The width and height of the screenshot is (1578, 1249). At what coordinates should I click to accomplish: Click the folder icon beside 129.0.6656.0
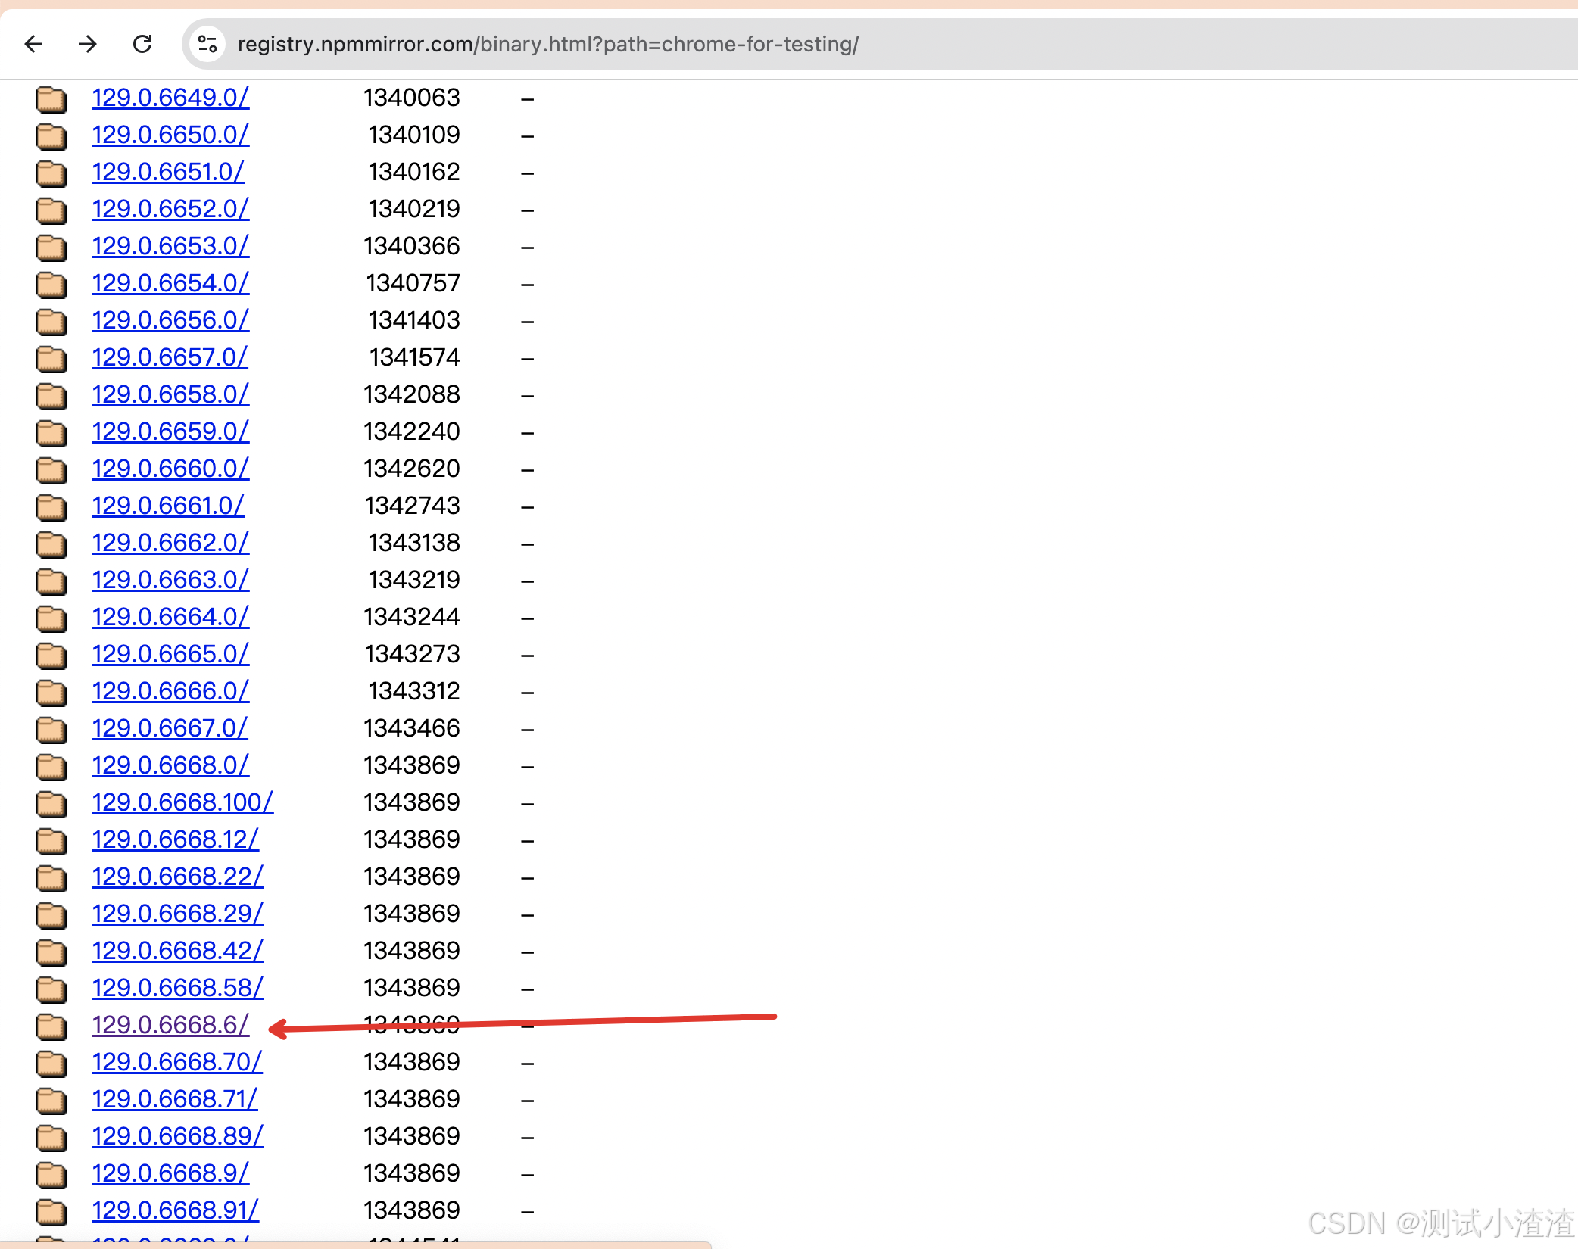(x=50, y=321)
